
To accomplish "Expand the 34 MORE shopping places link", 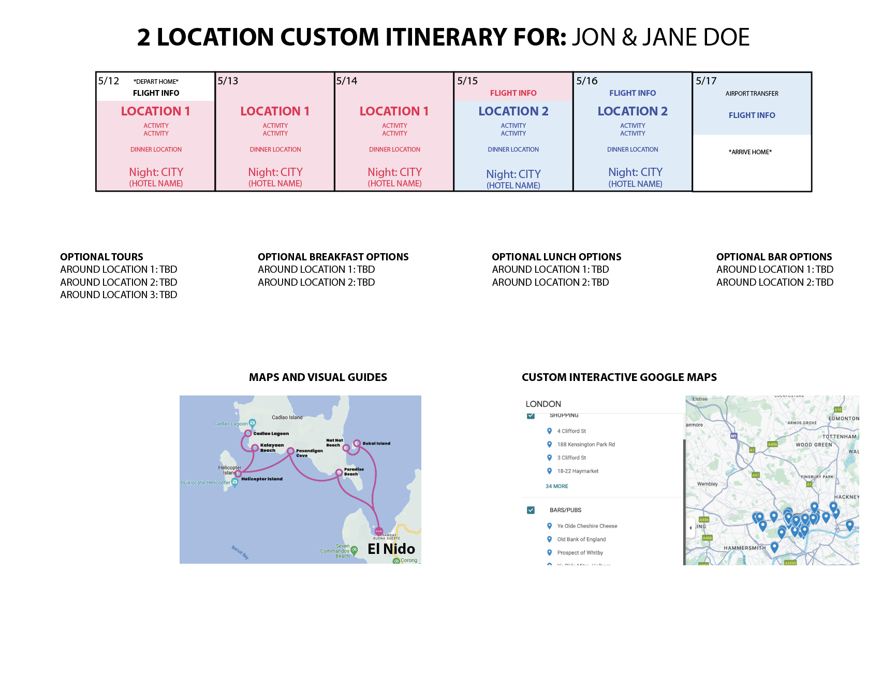I will coord(557,486).
